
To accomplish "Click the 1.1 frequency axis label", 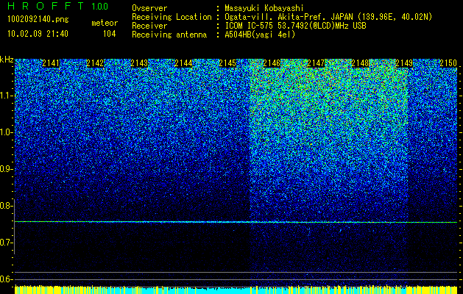I will (7, 96).
